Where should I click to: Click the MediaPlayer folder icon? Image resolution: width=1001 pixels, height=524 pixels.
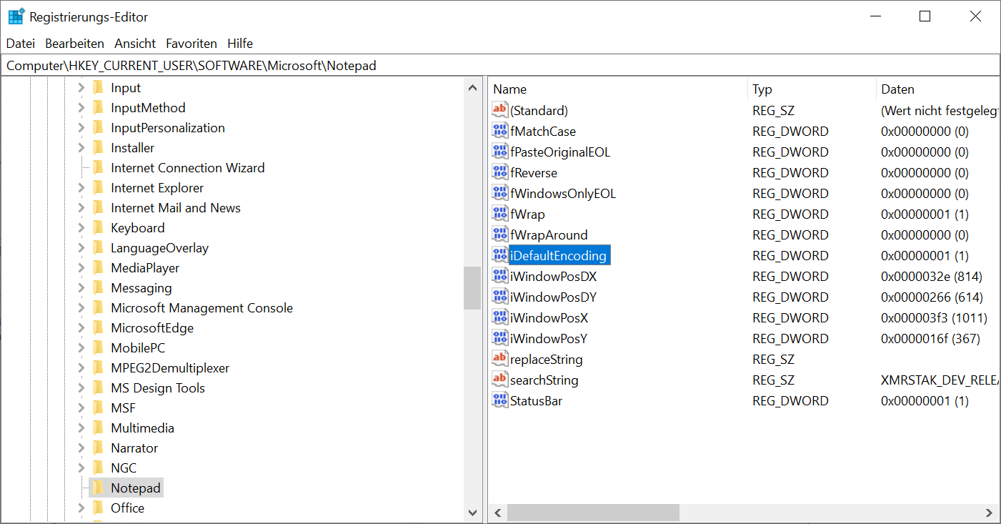(98, 267)
